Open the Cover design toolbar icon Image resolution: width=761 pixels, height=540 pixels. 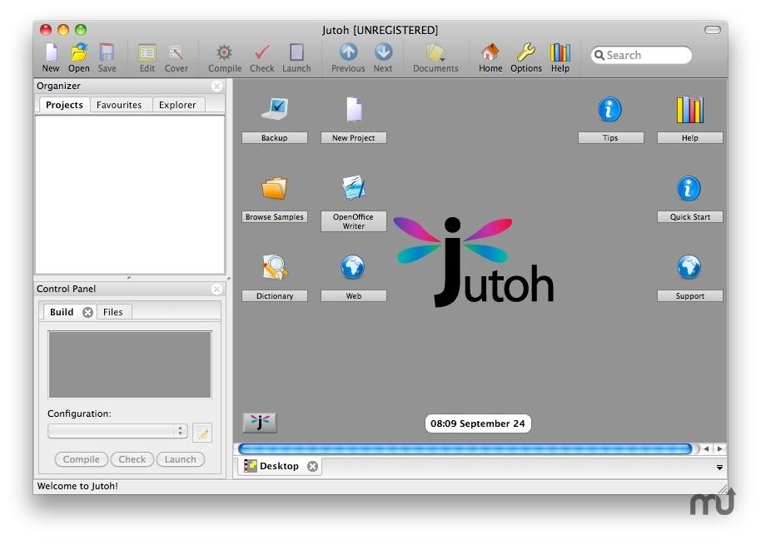pyautogui.click(x=176, y=52)
